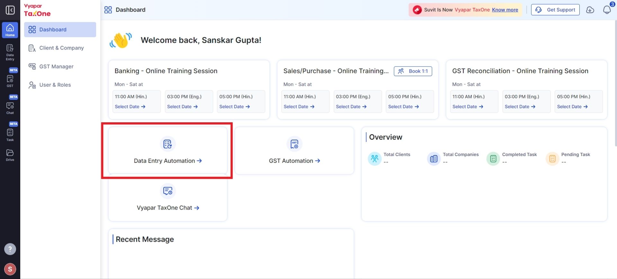This screenshot has width=617, height=279.
Task: Select Date for Sales/Purchase 03:00 PM session
Action: [x=351, y=107]
